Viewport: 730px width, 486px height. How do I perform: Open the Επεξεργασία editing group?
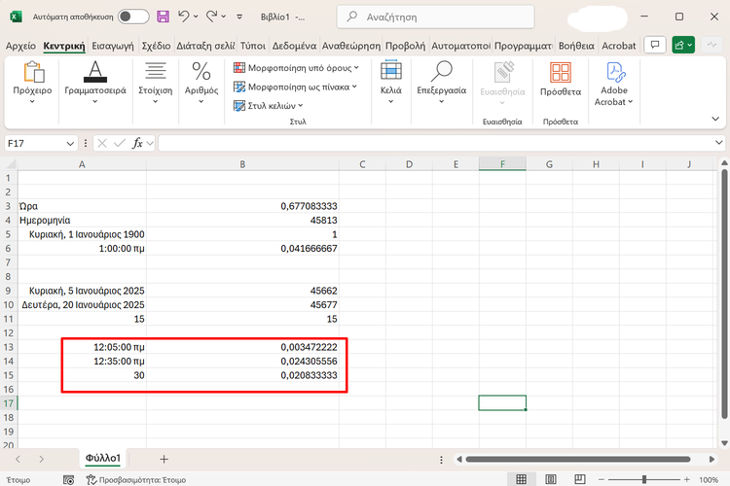[x=441, y=83]
